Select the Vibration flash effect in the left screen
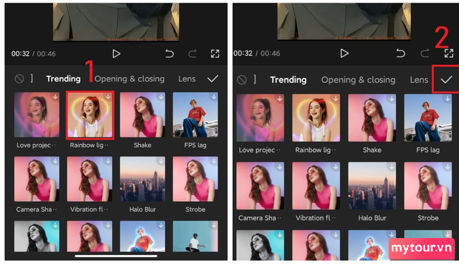459x265 pixels. 90,179
